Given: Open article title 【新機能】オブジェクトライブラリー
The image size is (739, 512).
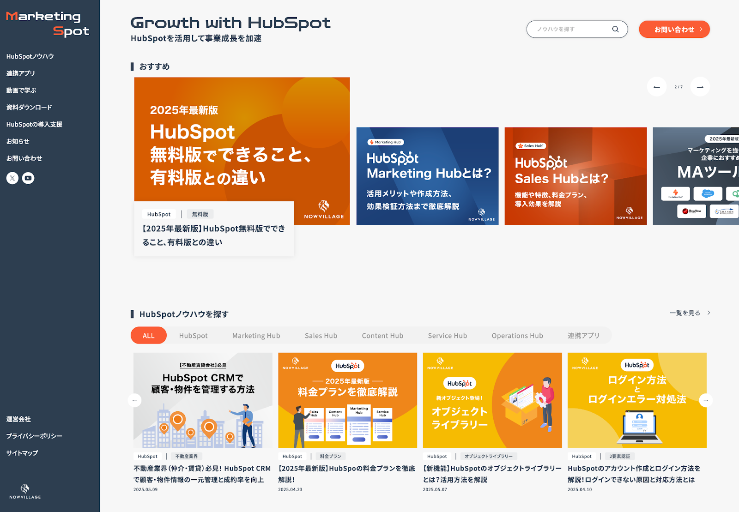Looking at the screenshot, I should 492,474.
